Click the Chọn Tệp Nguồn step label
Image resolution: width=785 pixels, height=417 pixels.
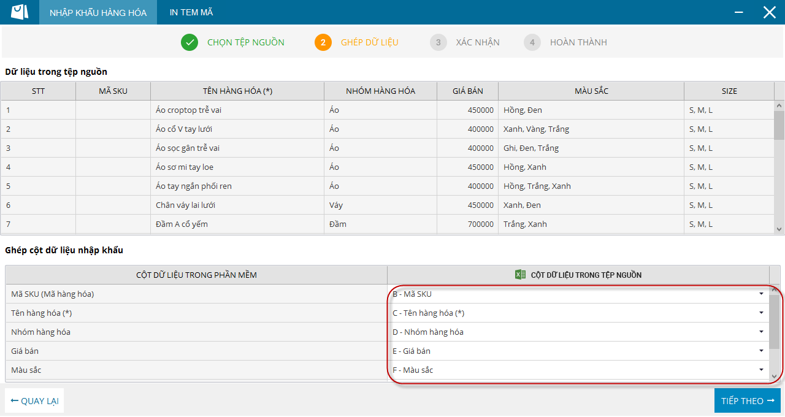coord(245,42)
